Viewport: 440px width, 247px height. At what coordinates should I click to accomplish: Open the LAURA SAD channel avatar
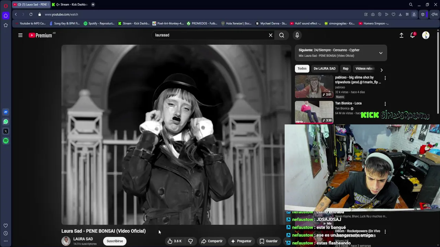click(66, 241)
